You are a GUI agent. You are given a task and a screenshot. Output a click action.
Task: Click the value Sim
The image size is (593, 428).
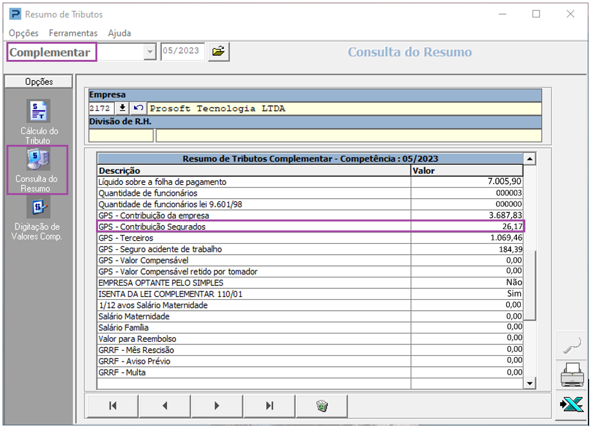coord(514,294)
